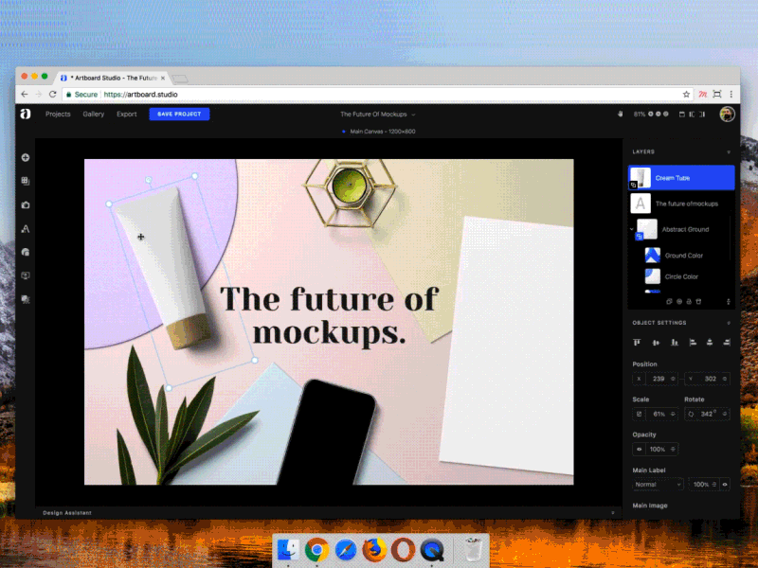
Task: Open The Future Of Mockups title dropdown
Action: [x=378, y=114]
